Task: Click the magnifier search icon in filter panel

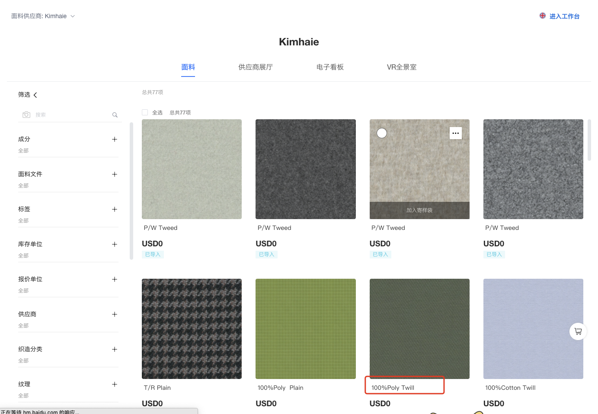Action: 115,115
